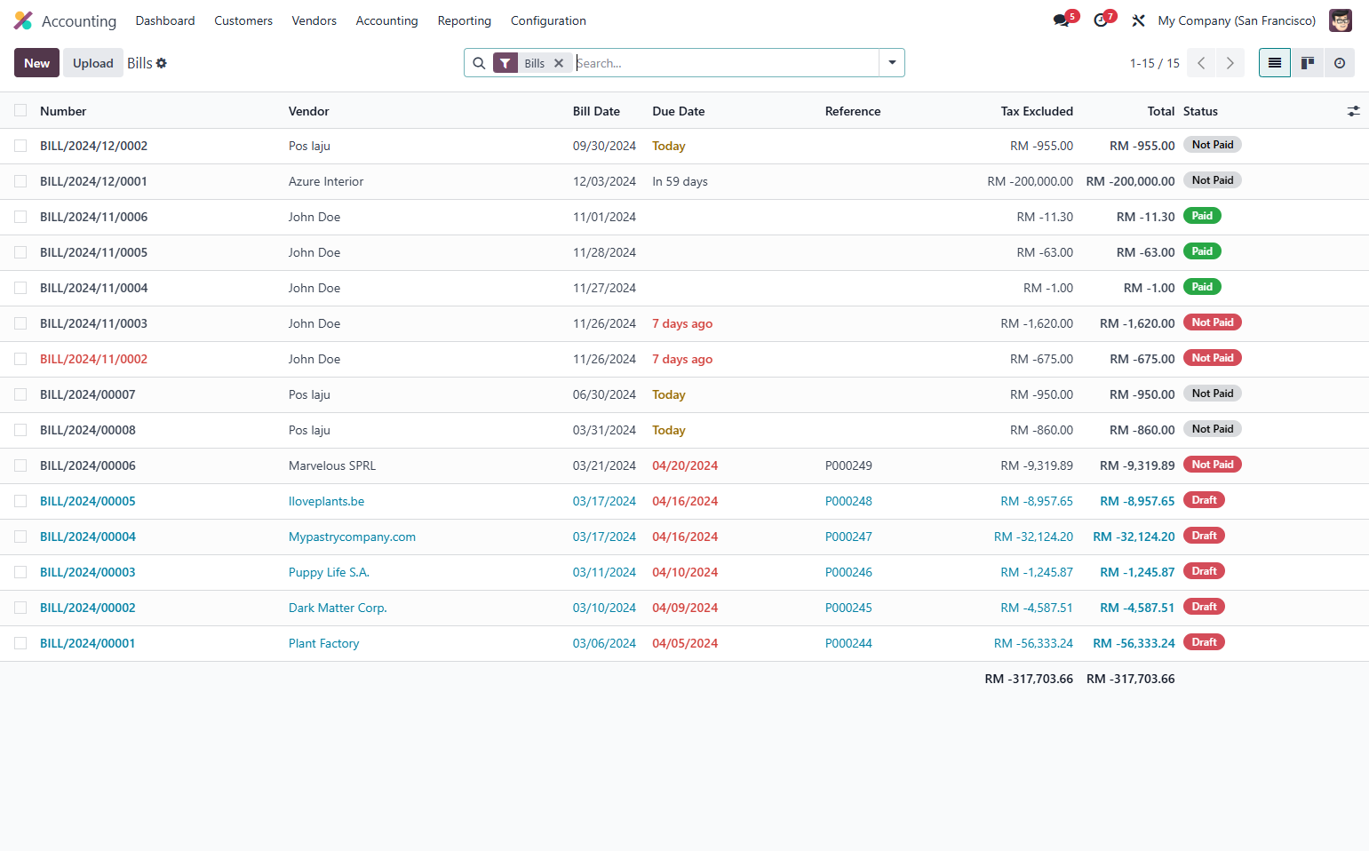
Task: Tick checkbox for BILL/2024/11/0006
Action: click(20, 217)
